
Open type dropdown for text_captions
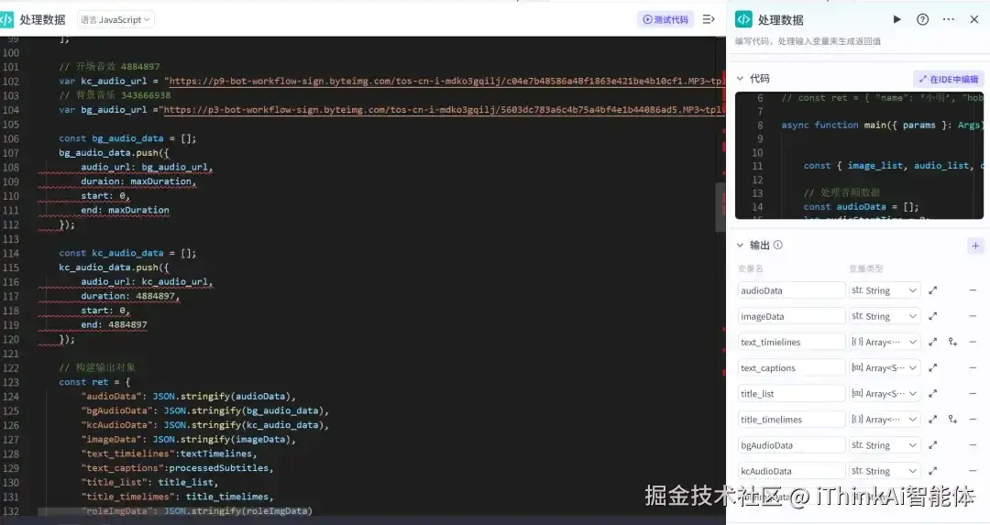pyautogui.click(x=885, y=368)
